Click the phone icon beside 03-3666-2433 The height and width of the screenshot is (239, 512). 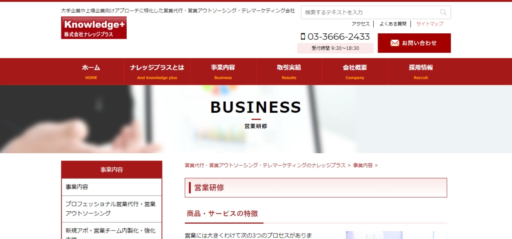pos(303,37)
